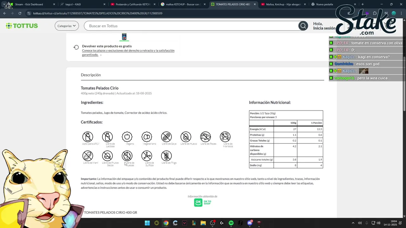Click the product thumbnail image at top
406x228 pixels.
pyautogui.click(x=124, y=37)
